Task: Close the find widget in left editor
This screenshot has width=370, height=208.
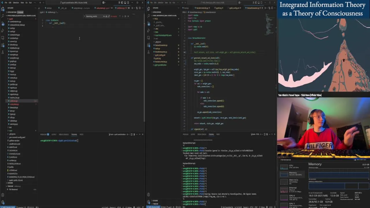Action: [128, 16]
